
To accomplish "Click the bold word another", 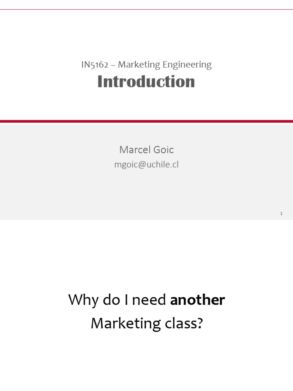I will tap(198, 300).
